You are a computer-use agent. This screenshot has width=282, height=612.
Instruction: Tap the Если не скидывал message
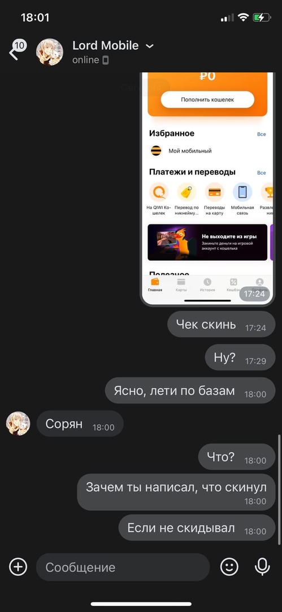point(197,528)
